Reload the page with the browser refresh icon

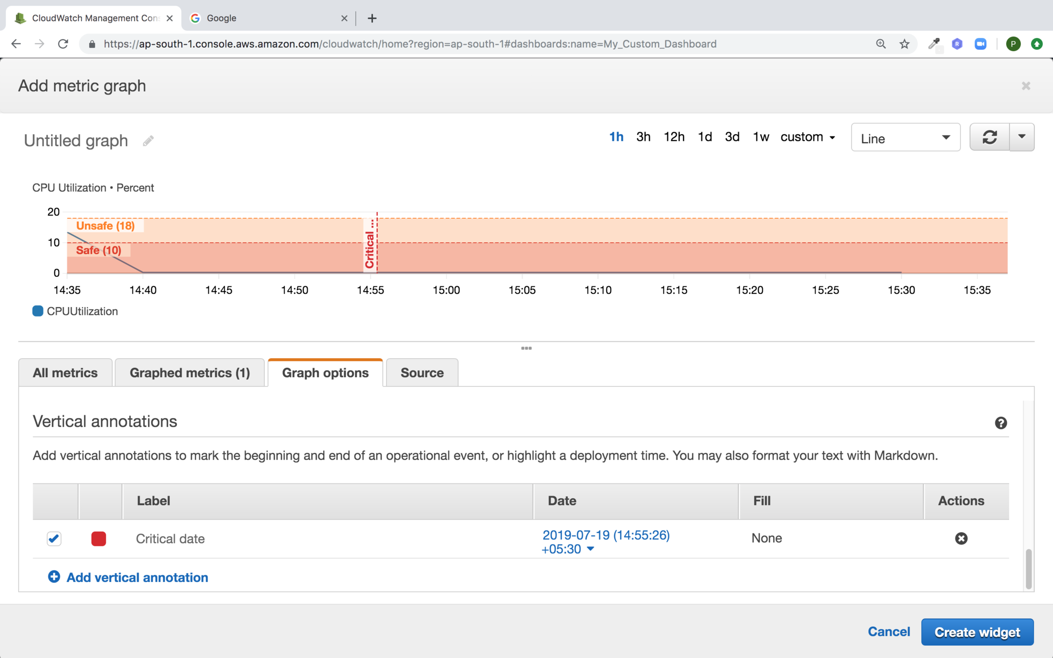(63, 44)
